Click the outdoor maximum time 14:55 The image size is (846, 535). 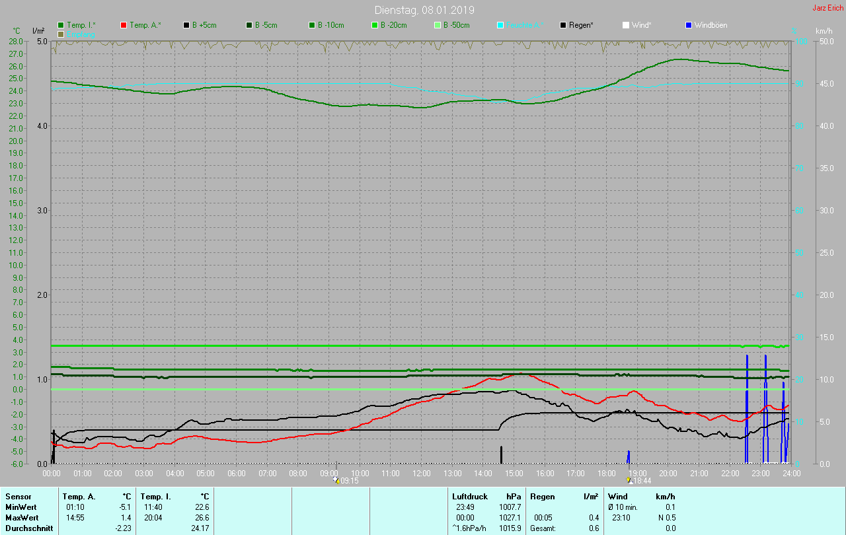pyautogui.click(x=75, y=517)
